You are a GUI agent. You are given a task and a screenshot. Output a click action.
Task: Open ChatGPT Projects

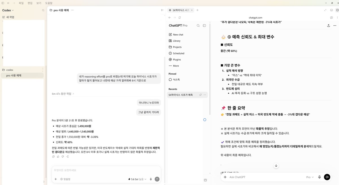[187, 47]
